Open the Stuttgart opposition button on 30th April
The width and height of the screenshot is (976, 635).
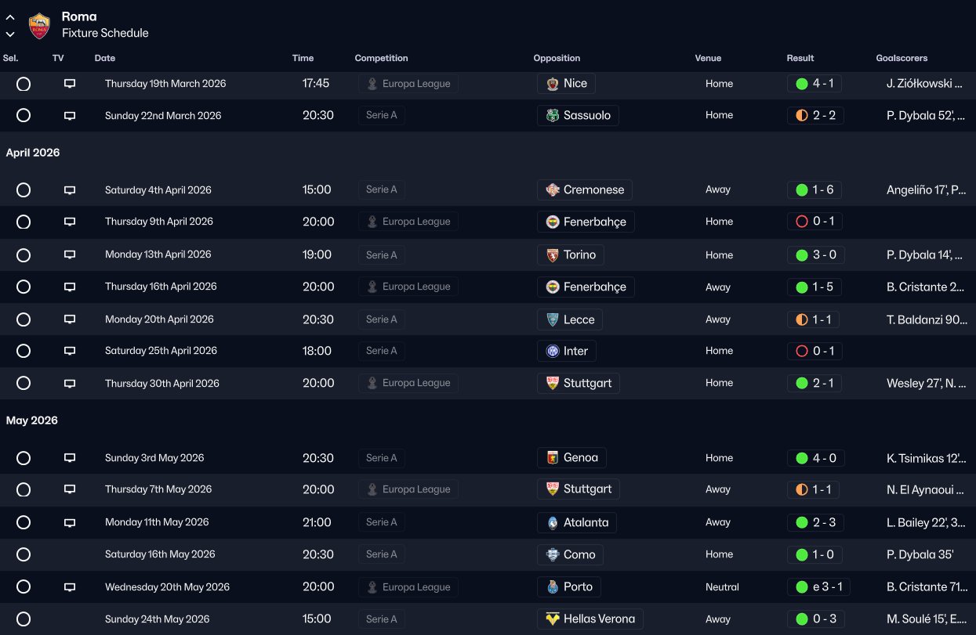click(579, 384)
